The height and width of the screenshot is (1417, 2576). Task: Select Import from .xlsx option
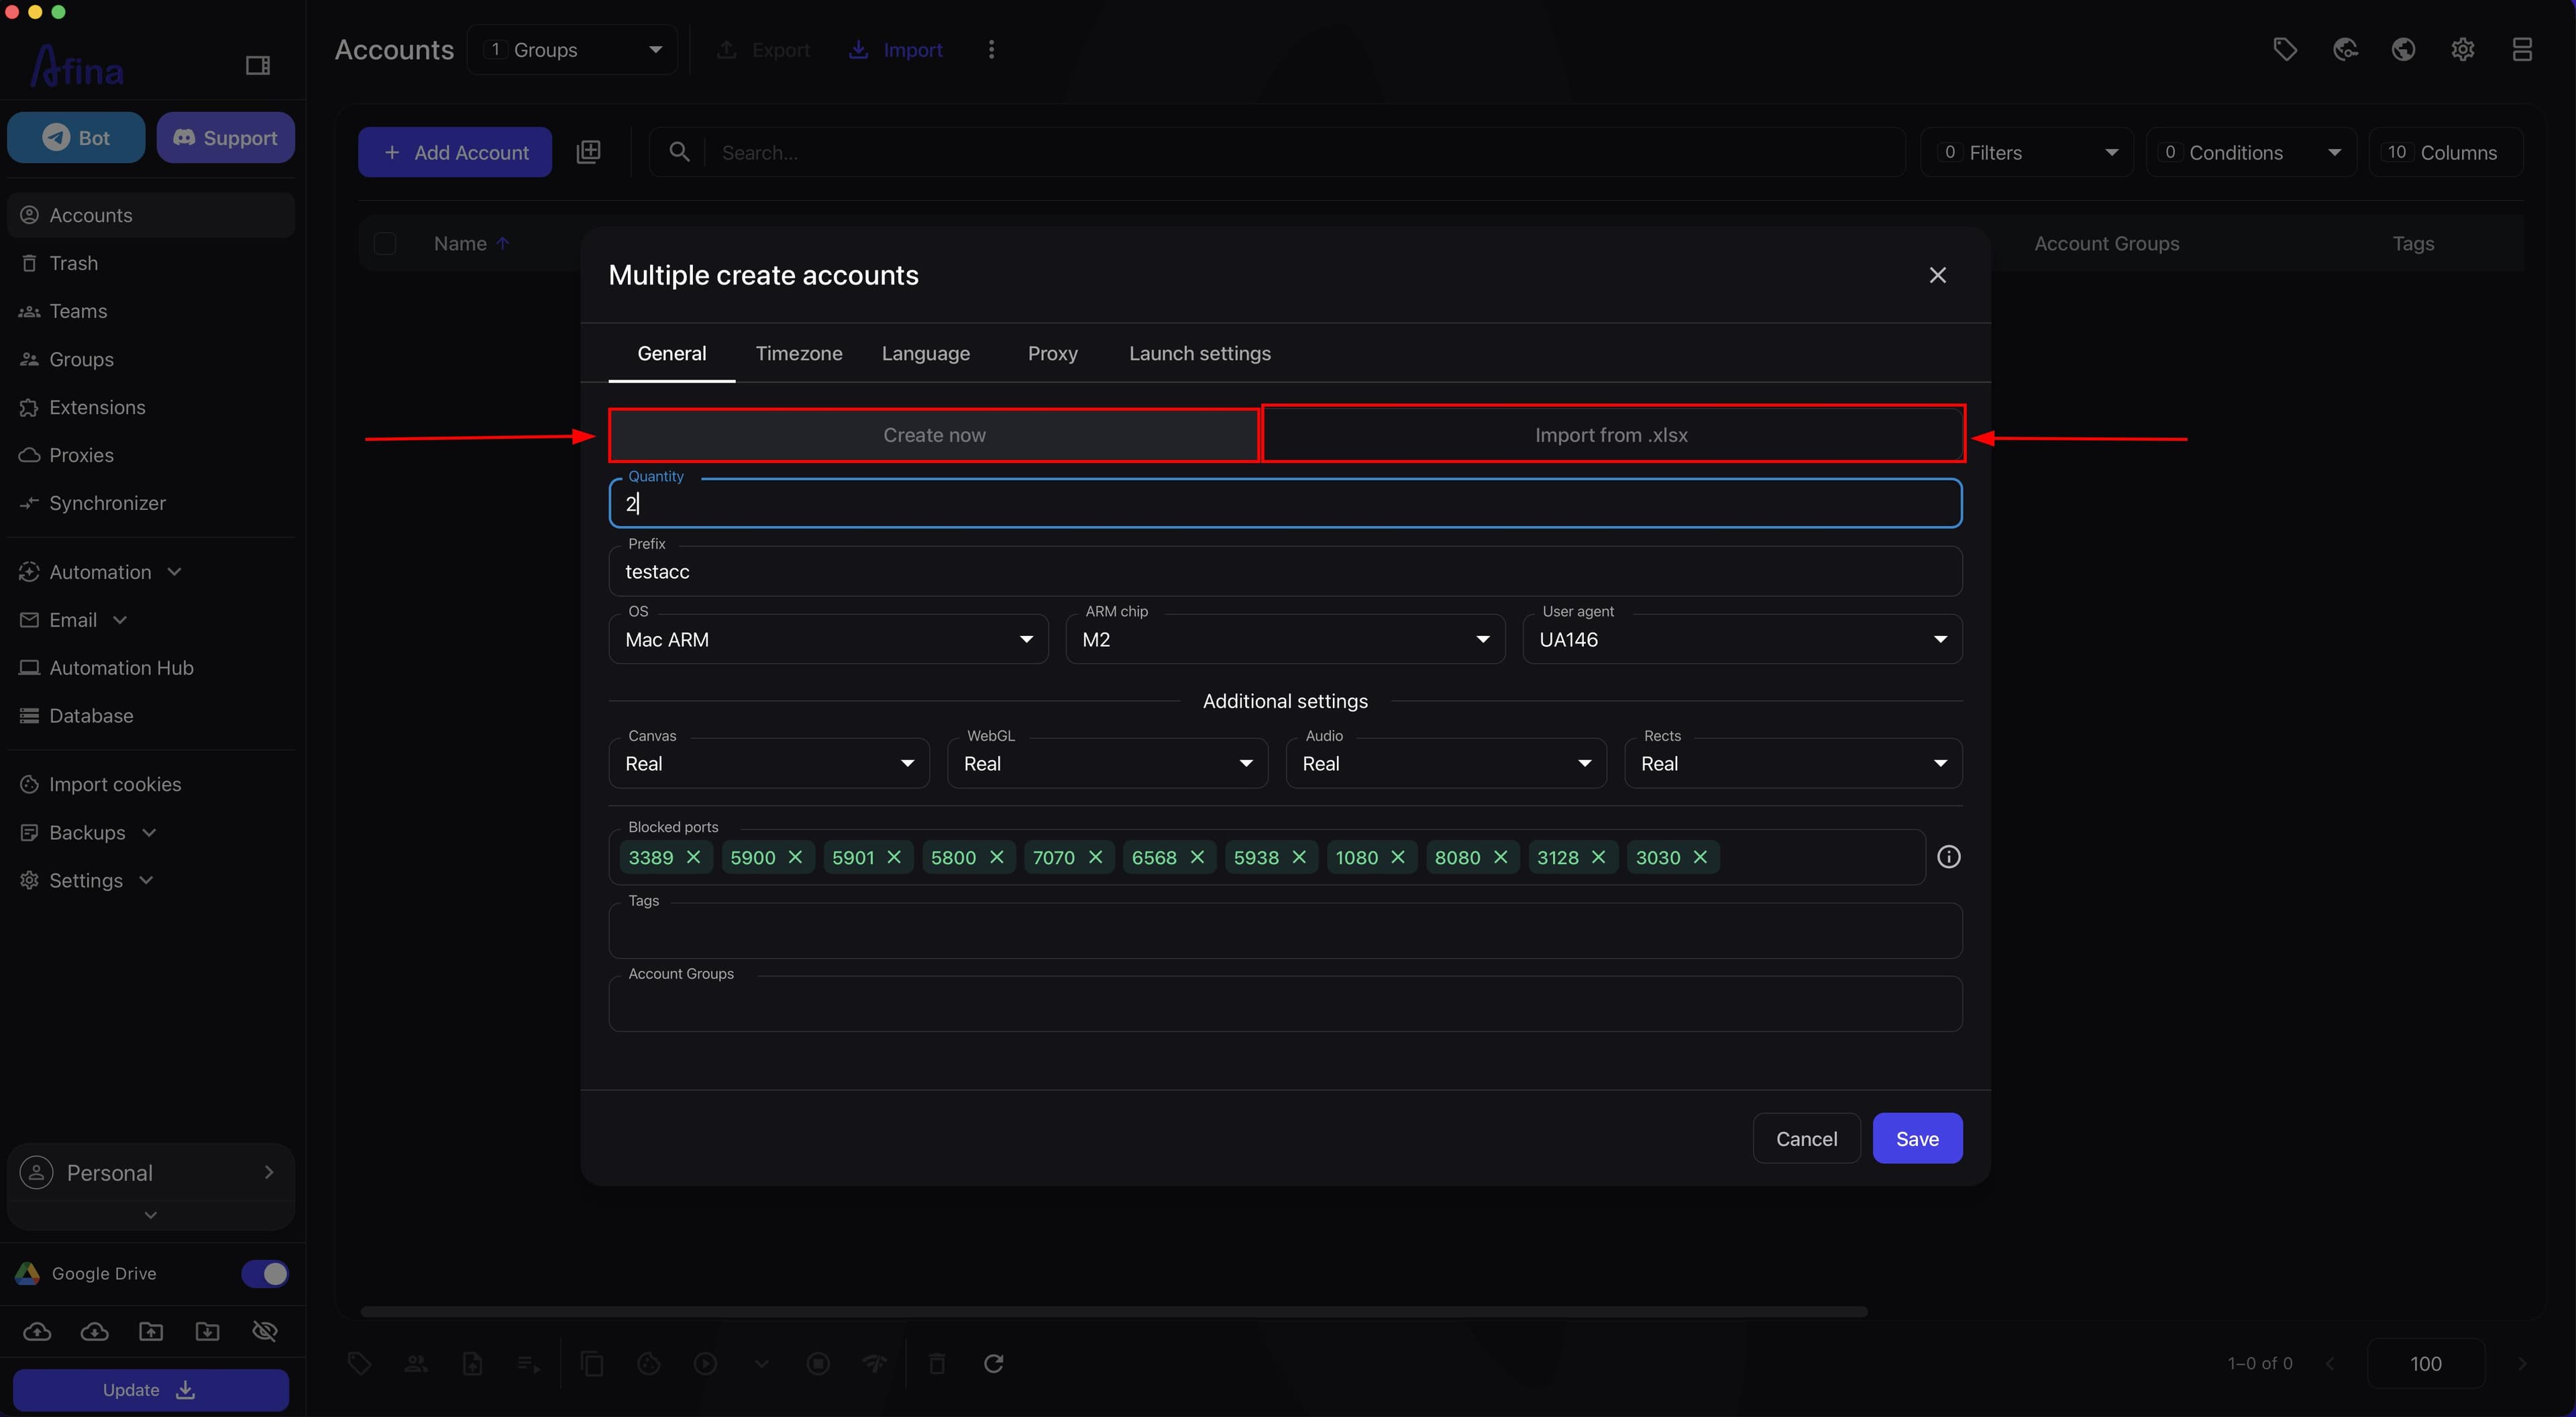(1612, 435)
